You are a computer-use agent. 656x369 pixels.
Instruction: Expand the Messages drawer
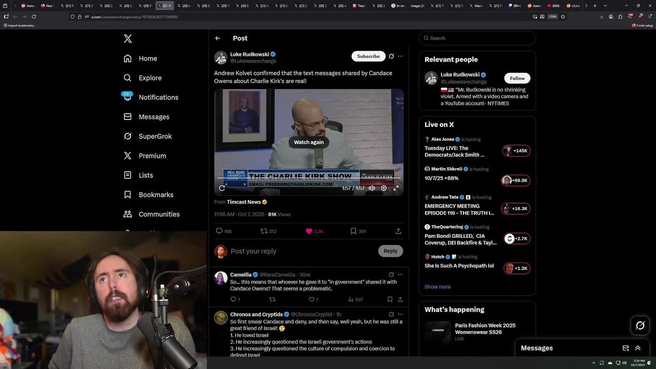638,348
